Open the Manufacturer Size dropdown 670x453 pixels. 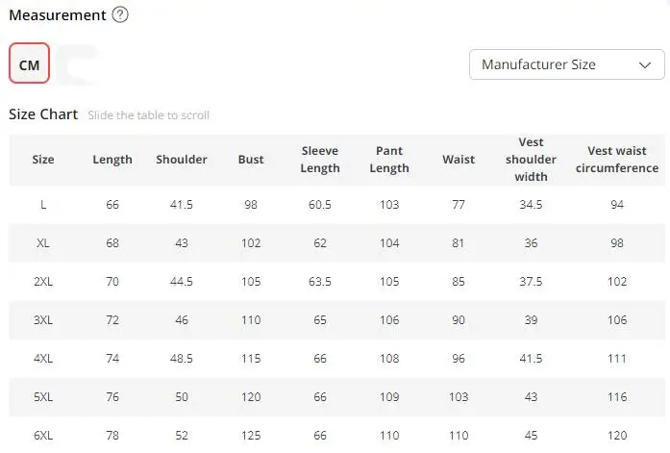565,64
